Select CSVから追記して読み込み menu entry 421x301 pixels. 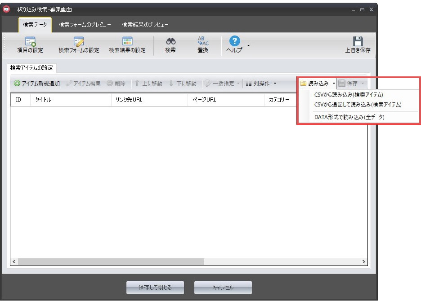(358, 104)
